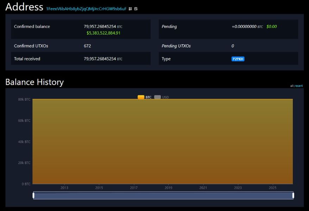Switch balance history to recent
309x211 pixels.
(299, 86)
